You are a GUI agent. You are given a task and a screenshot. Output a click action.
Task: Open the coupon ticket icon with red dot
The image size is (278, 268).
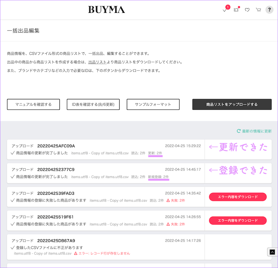click(x=236, y=10)
